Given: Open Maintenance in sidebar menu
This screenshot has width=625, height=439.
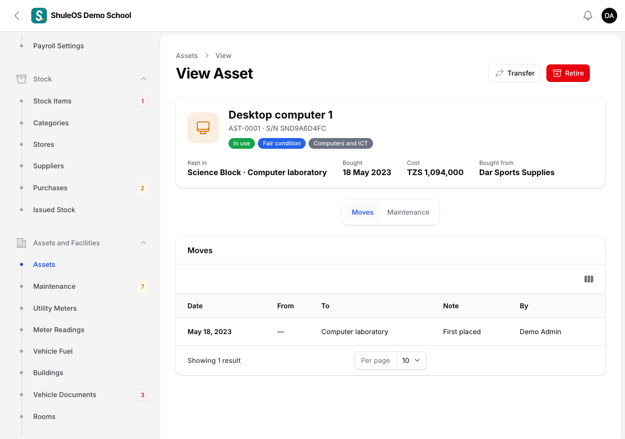Looking at the screenshot, I should click(x=54, y=286).
